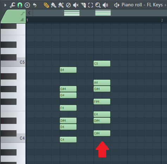Select the Draw pencil tool
167x164 pixels.
coord(46,5)
